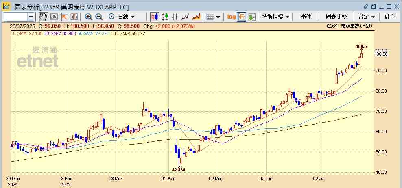Open 技術指標 technical indicators menu
This screenshot has width=402, height=188.
275,17
